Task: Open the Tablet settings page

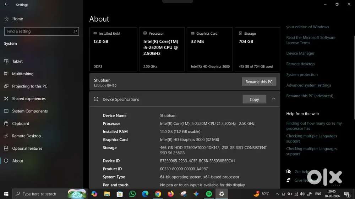Action: click(x=13, y=62)
